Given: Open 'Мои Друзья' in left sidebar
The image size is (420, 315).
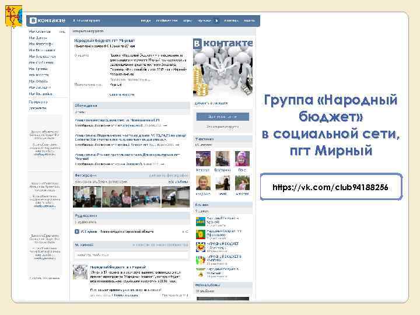Looking at the screenshot, I should point(38,38).
